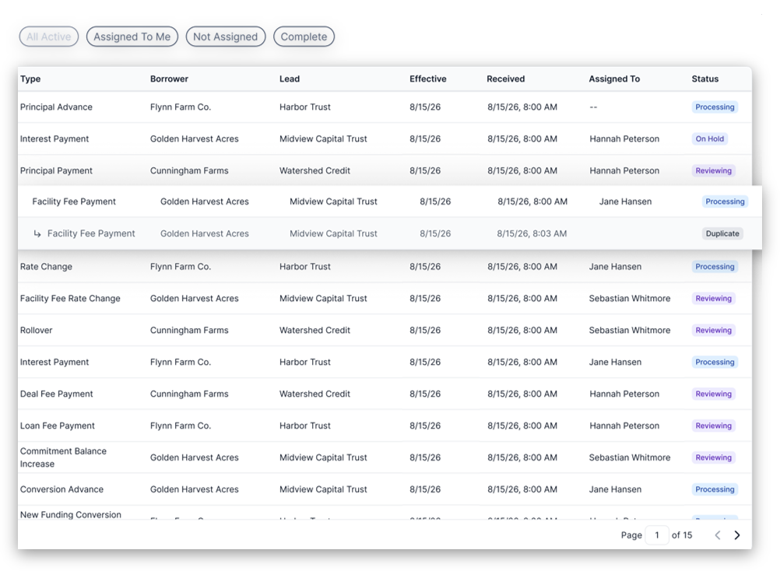Click Hannah Peterson in Deal Fee Payment row
This screenshot has height=571, width=780.
point(624,394)
